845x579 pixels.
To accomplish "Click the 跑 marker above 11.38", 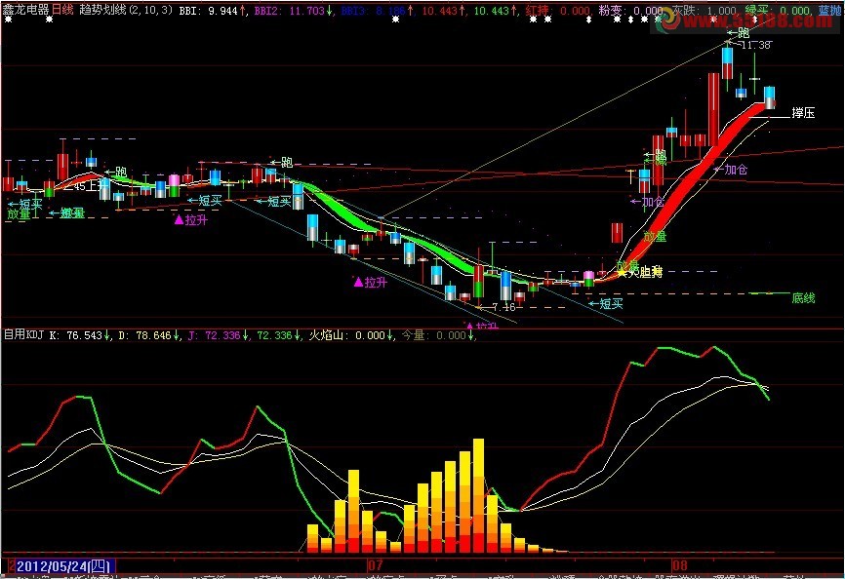I will [738, 33].
